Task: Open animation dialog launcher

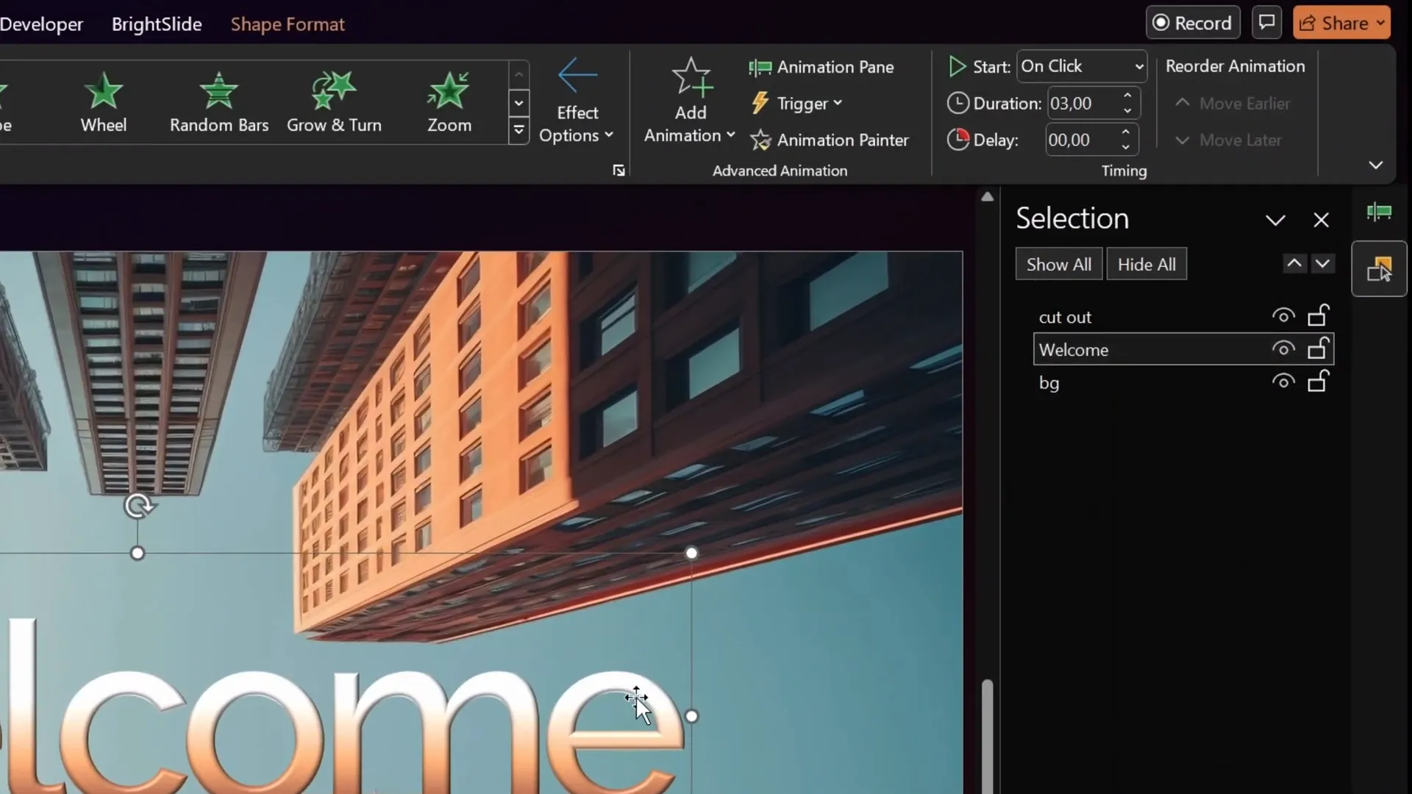Action: click(x=619, y=171)
